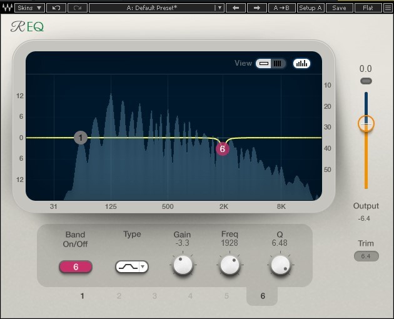Click the Gain value -3.3

pos(182,243)
